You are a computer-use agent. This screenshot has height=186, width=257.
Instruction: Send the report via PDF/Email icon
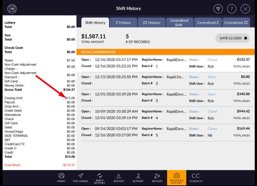click(x=80, y=177)
